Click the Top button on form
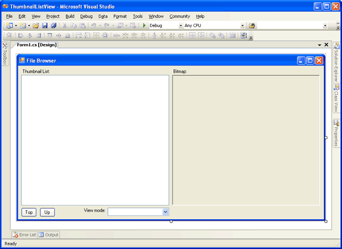This screenshot has height=249, width=342. (29, 212)
